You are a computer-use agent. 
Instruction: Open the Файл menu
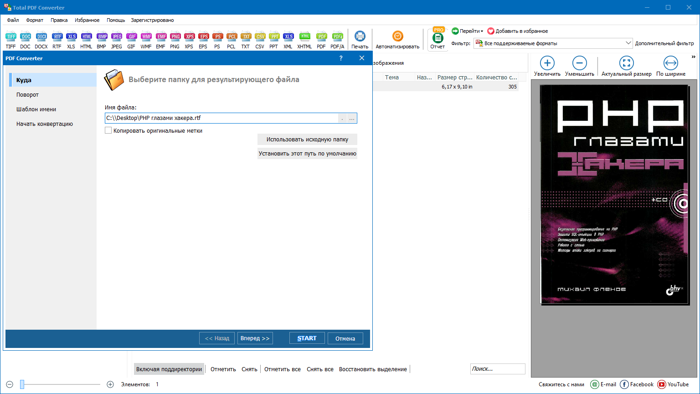click(x=13, y=20)
